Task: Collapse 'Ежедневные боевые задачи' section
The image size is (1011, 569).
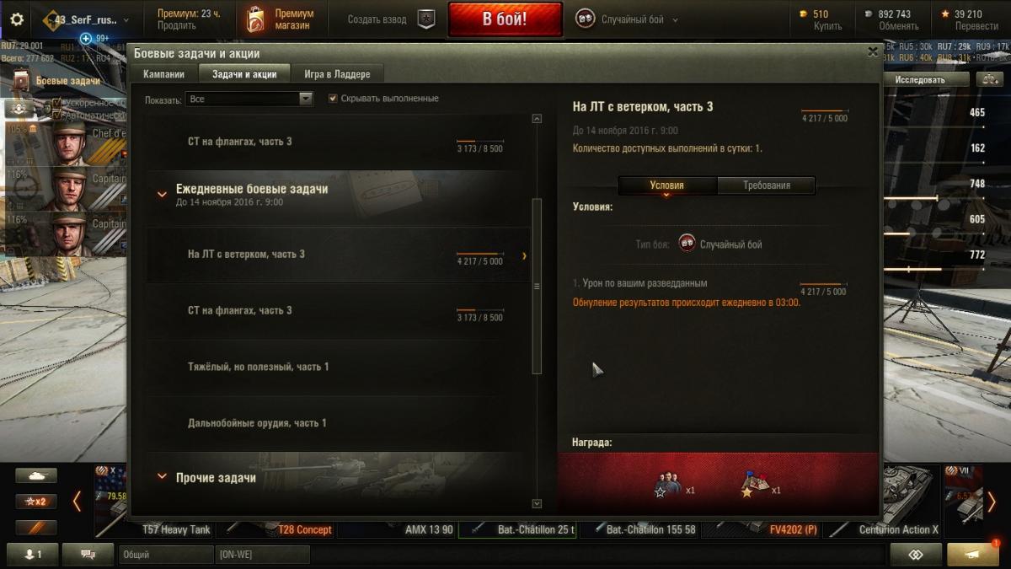Action: point(162,194)
